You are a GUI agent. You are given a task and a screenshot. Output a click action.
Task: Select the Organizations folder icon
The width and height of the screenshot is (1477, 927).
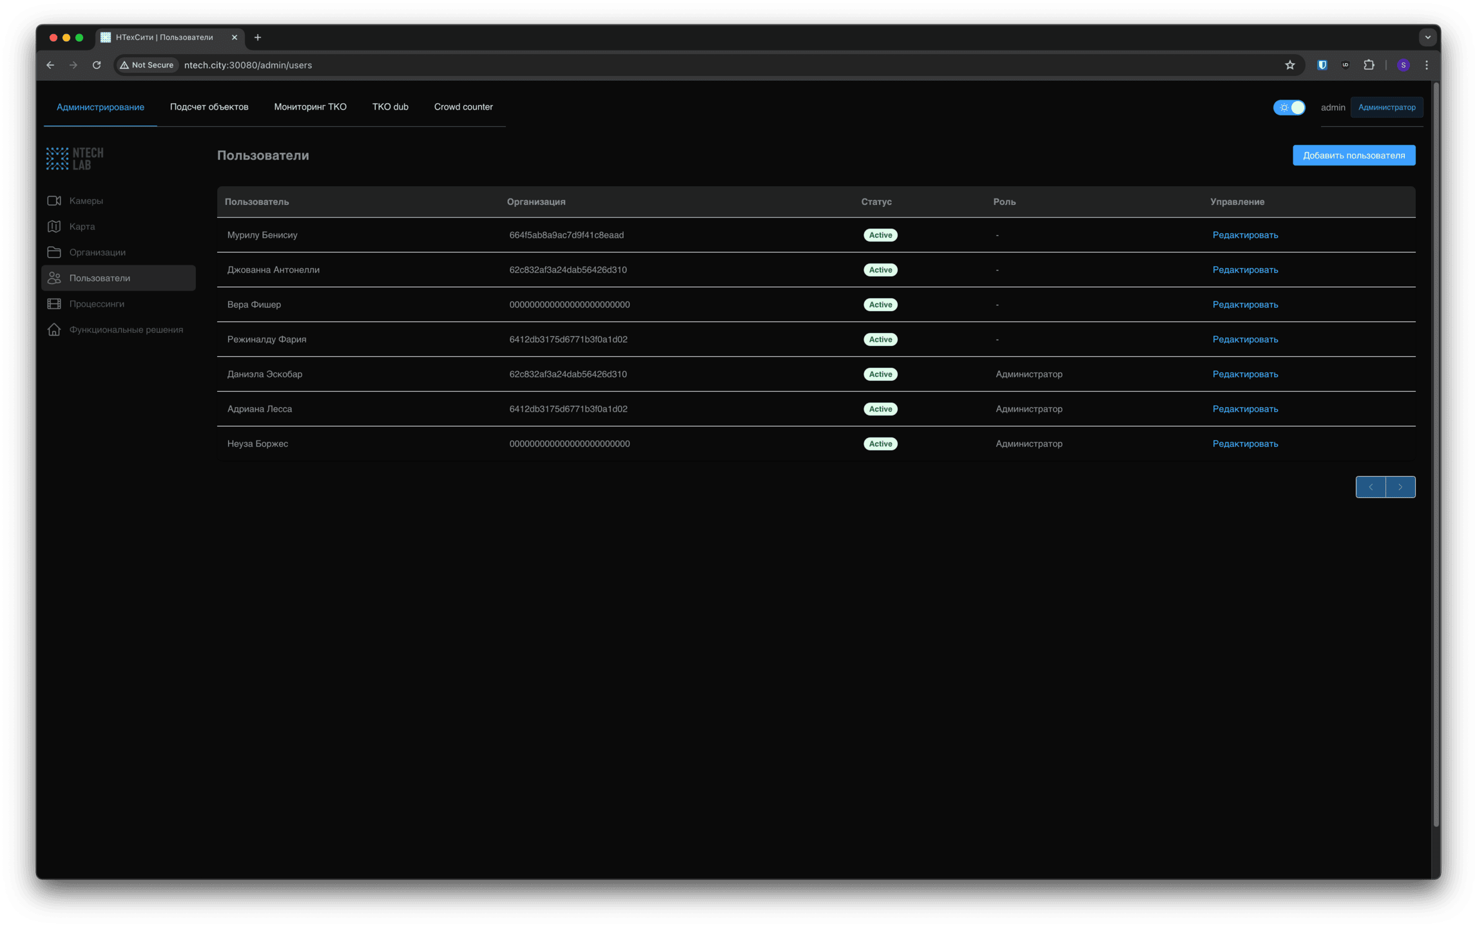(x=54, y=253)
